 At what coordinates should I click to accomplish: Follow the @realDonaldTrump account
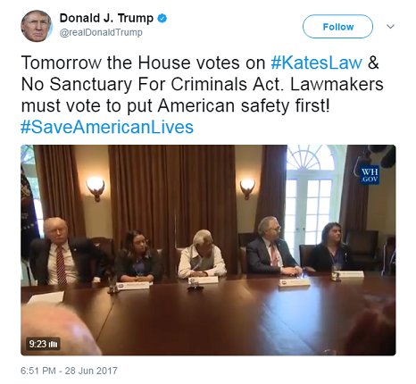tap(337, 27)
